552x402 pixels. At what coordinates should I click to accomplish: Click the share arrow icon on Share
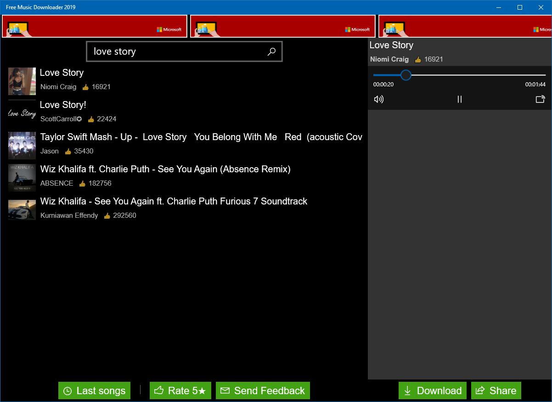pos(480,391)
